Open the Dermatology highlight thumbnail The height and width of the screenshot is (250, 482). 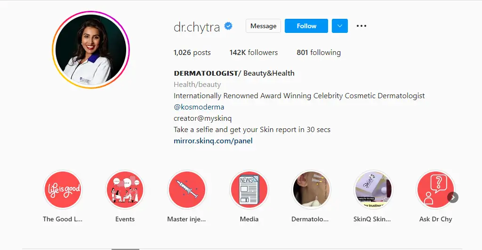(312, 190)
